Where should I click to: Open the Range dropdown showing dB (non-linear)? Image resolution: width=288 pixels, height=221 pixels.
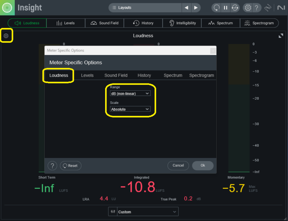tap(130, 93)
